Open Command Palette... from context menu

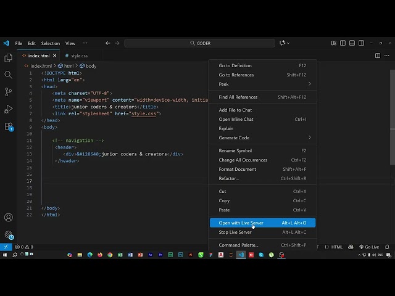(x=262, y=245)
